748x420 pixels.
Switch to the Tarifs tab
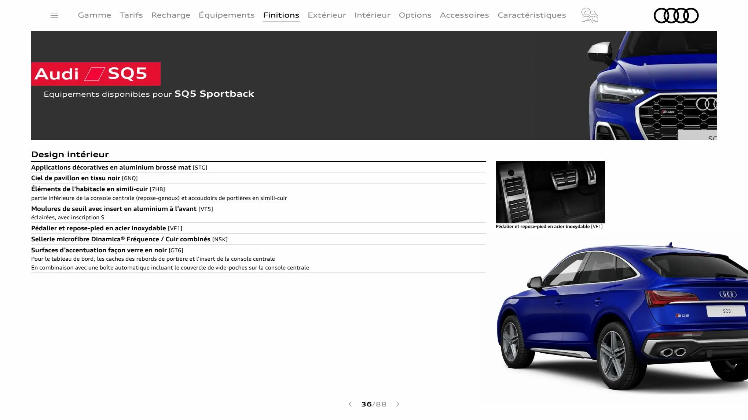point(131,15)
